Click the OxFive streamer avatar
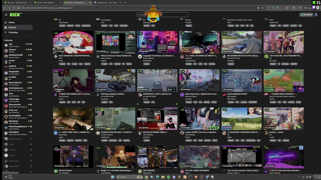Viewport: 321px width, 180px height. [266, 95]
